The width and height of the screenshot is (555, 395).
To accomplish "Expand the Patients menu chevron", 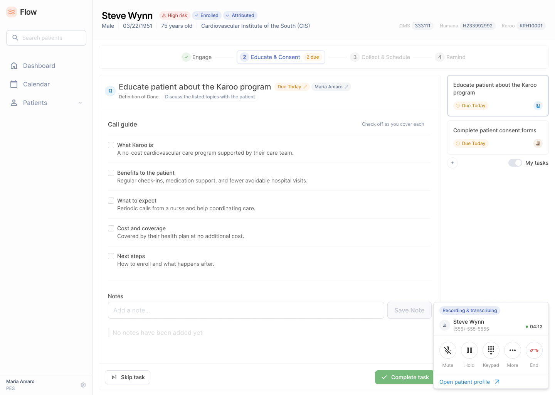I will click(x=80, y=103).
